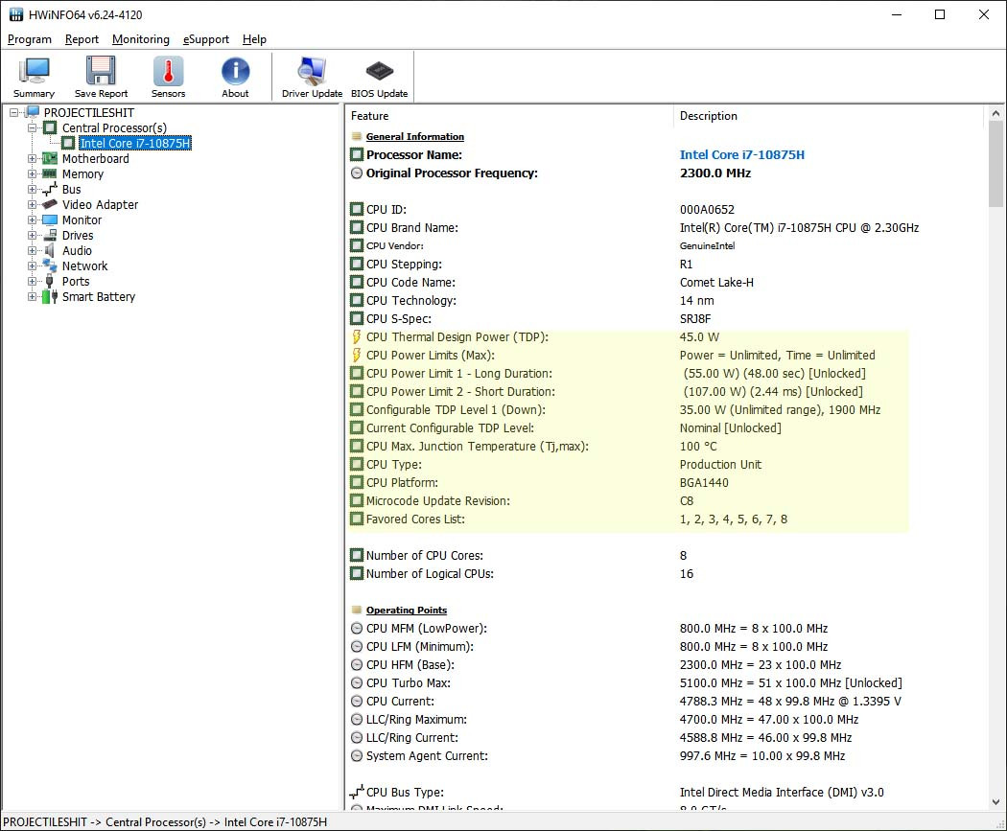This screenshot has width=1007, height=831.
Task: Click the PROJECTILESHIT computer icon
Action: click(x=32, y=112)
